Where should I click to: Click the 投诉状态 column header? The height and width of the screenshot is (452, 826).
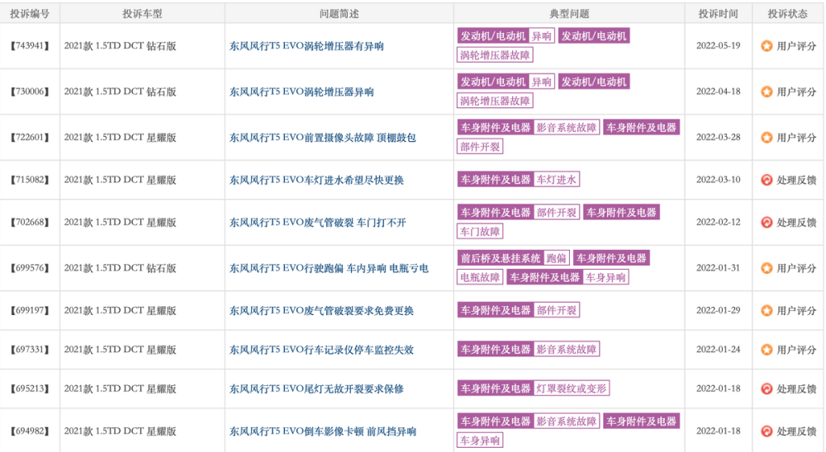click(787, 14)
